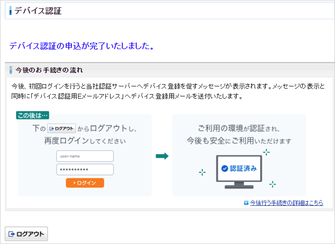The width and height of the screenshot is (335, 244).
Task: Click the text 再度ログインしてください
Action: [85, 141]
